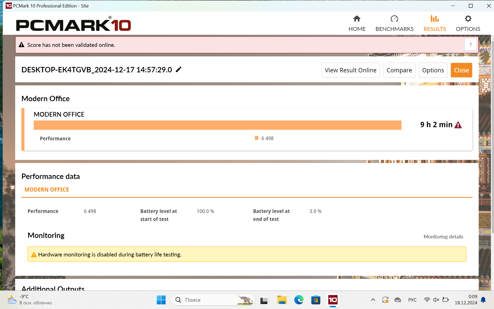494x309 pixels.
Task: Open File Explorer from the taskbar
Action: click(x=282, y=300)
